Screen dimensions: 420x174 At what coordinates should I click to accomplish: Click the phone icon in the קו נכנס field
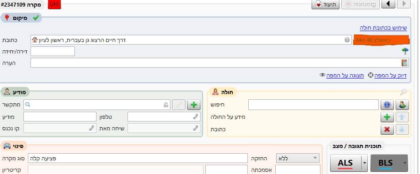(x=92, y=128)
